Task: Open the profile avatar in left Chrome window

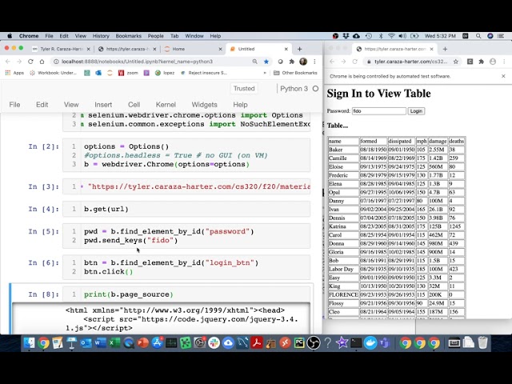Action: coord(303,62)
